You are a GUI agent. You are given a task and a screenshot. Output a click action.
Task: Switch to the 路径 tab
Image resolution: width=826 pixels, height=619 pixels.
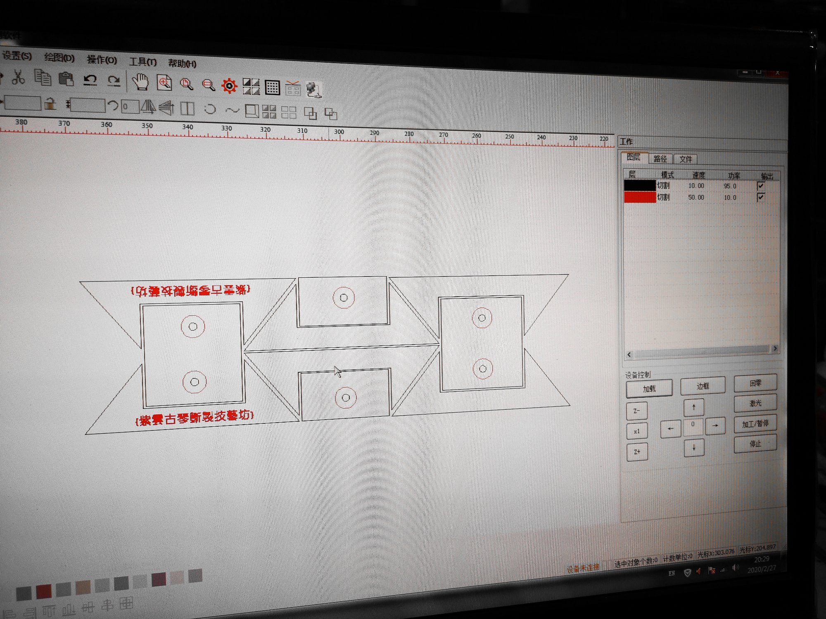(660, 159)
